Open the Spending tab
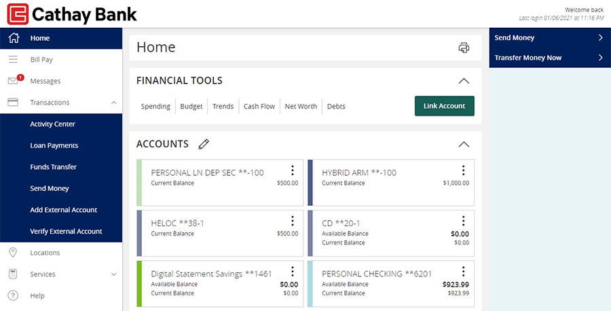This screenshot has height=311, width=611. [155, 106]
